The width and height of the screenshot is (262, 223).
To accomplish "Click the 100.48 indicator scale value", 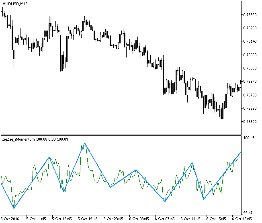I will tap(250, 138).
